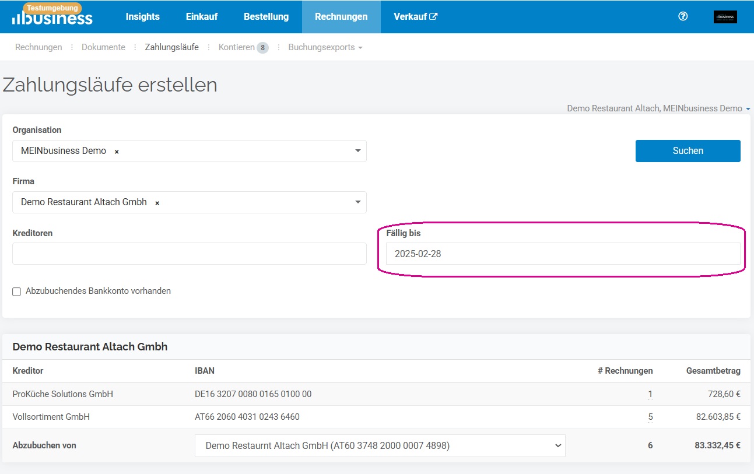Click the amount 728,60 €
The image size is (754, 474).
[x=724, y=394]
